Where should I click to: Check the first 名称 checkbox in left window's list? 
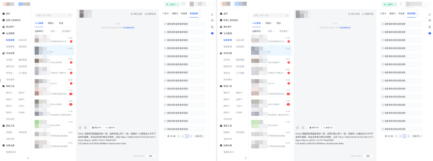(x=165, y=24)
